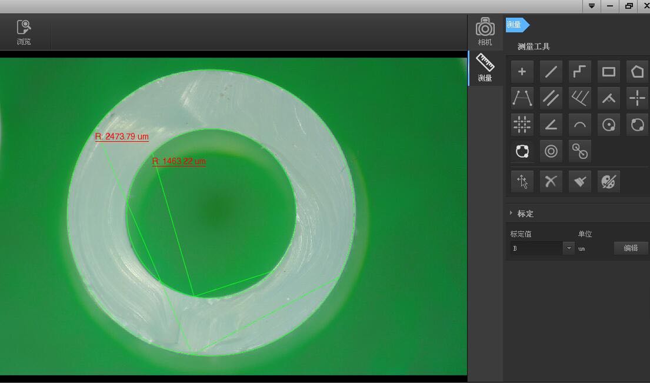Select the angle measurement tool
The height and width of the screenshot is (383, 650).
tap(551, 124)
